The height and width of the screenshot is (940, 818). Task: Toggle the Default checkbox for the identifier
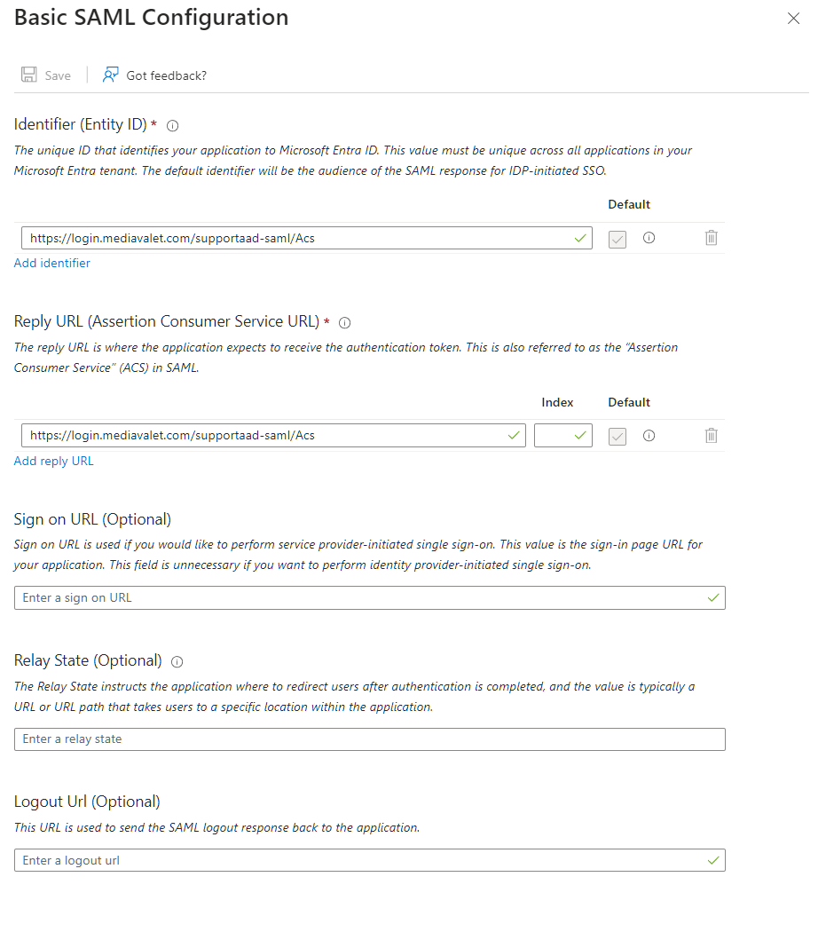[x=617, y=238]
